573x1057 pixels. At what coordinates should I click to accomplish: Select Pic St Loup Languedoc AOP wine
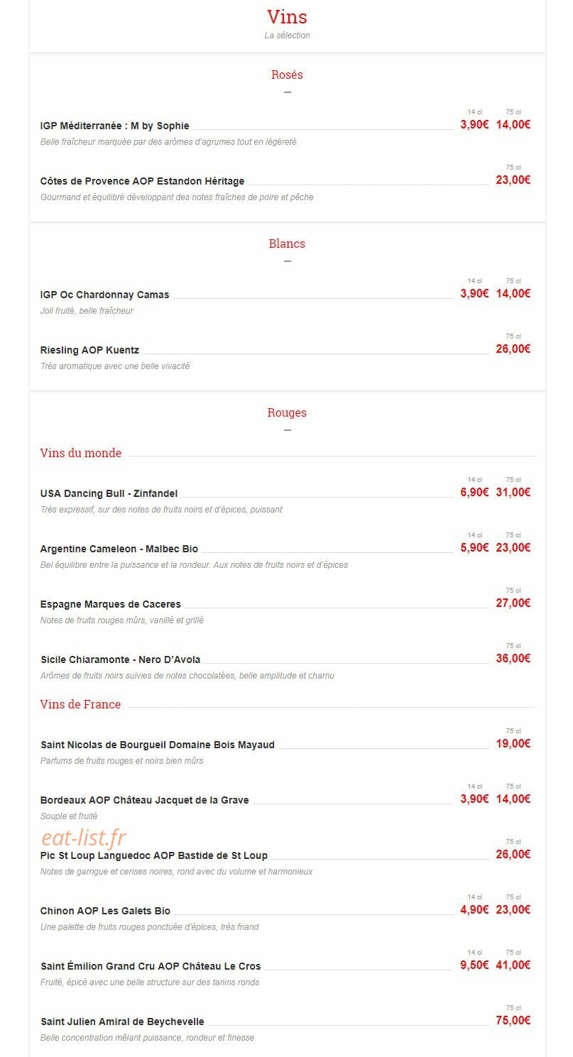click(154, 855)
